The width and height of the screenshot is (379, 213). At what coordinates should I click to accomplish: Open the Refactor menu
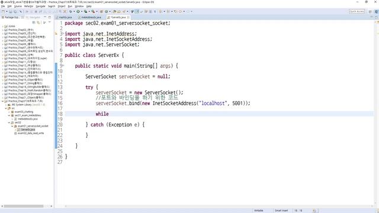click(28, 7)
